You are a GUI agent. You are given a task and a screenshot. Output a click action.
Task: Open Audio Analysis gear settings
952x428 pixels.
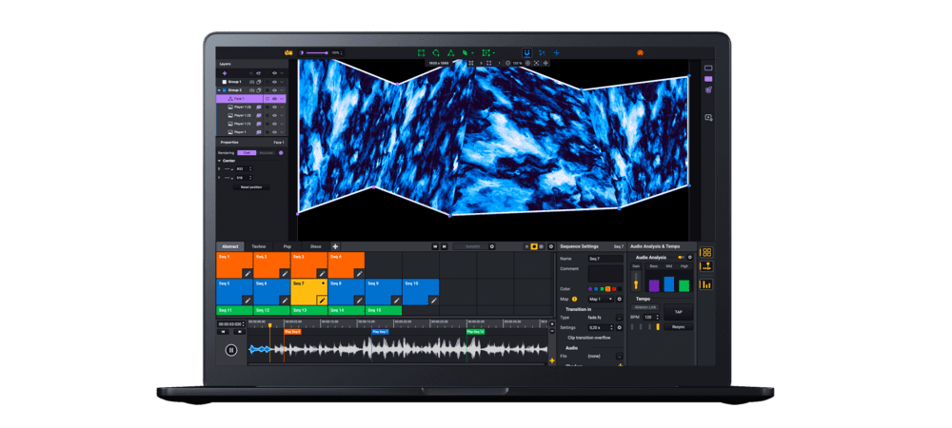689,258
